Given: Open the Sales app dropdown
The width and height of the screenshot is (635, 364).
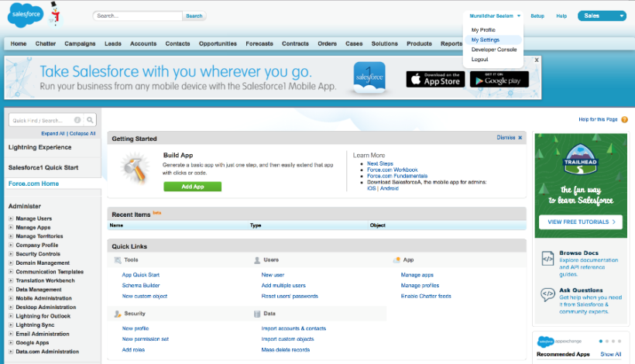Looking at the screenshot, I should click(x=602, y=15).
